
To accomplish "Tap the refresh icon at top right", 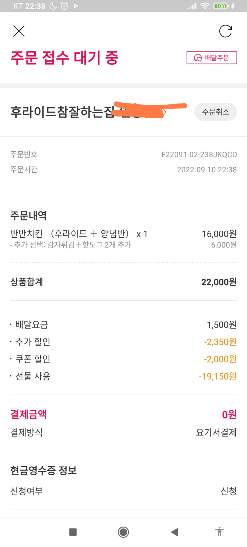I will 225,31.
